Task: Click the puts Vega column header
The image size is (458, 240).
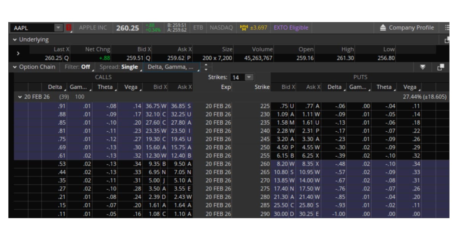Action: [410, 87]
